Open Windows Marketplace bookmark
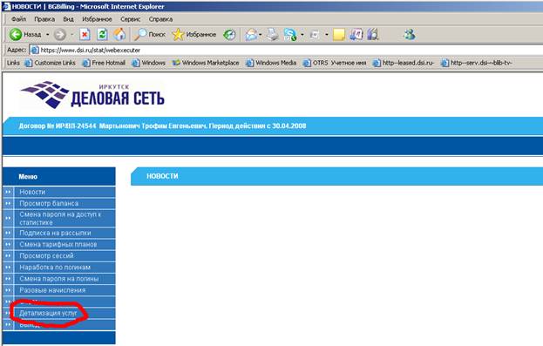Image resolution: width=543 pixels, height=346 pixels. (x=206, y=63)
